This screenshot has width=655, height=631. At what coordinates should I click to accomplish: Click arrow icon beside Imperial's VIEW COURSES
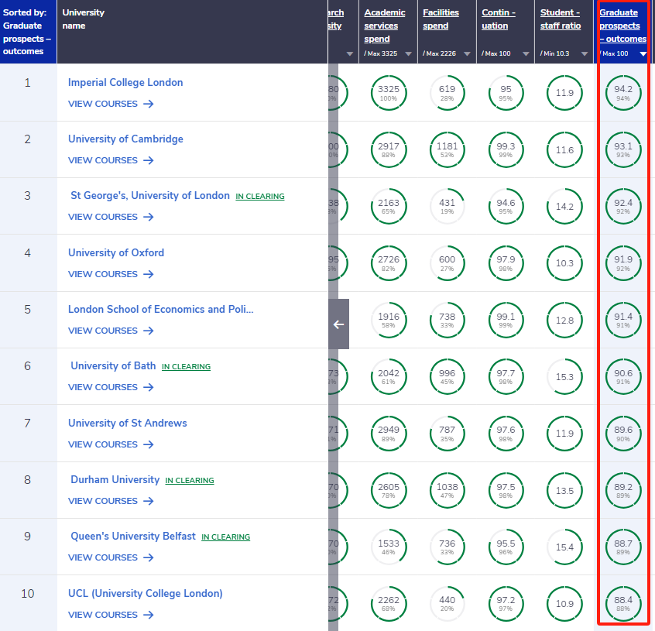pyautogui.click(x=149, y=104)
